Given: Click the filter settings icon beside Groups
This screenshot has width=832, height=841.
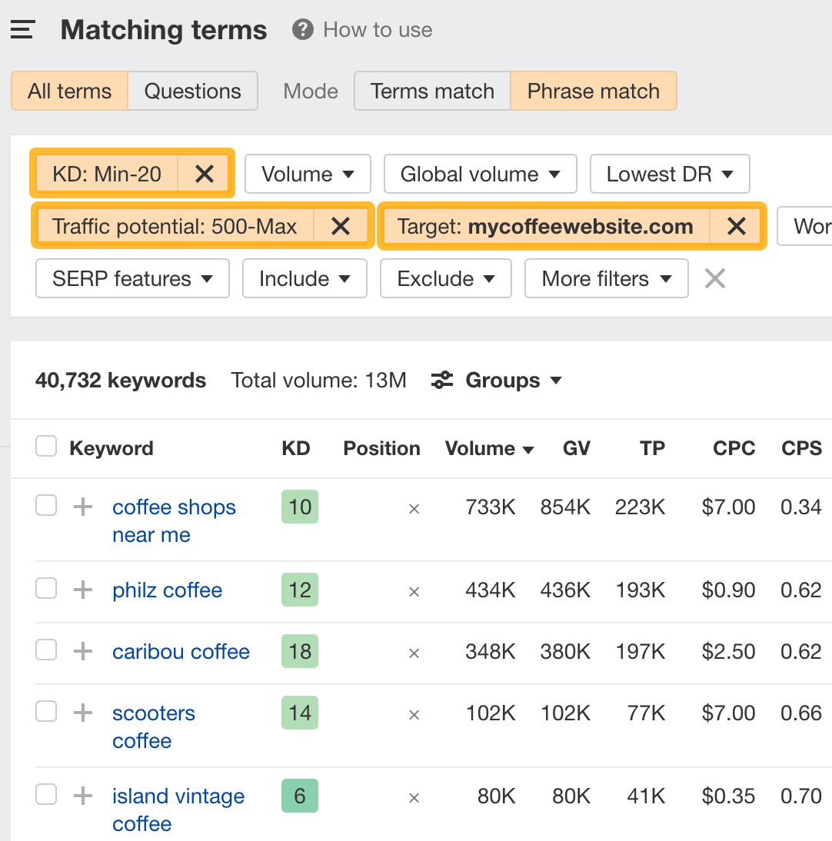Looking at the screenshot, I should 441,380.
